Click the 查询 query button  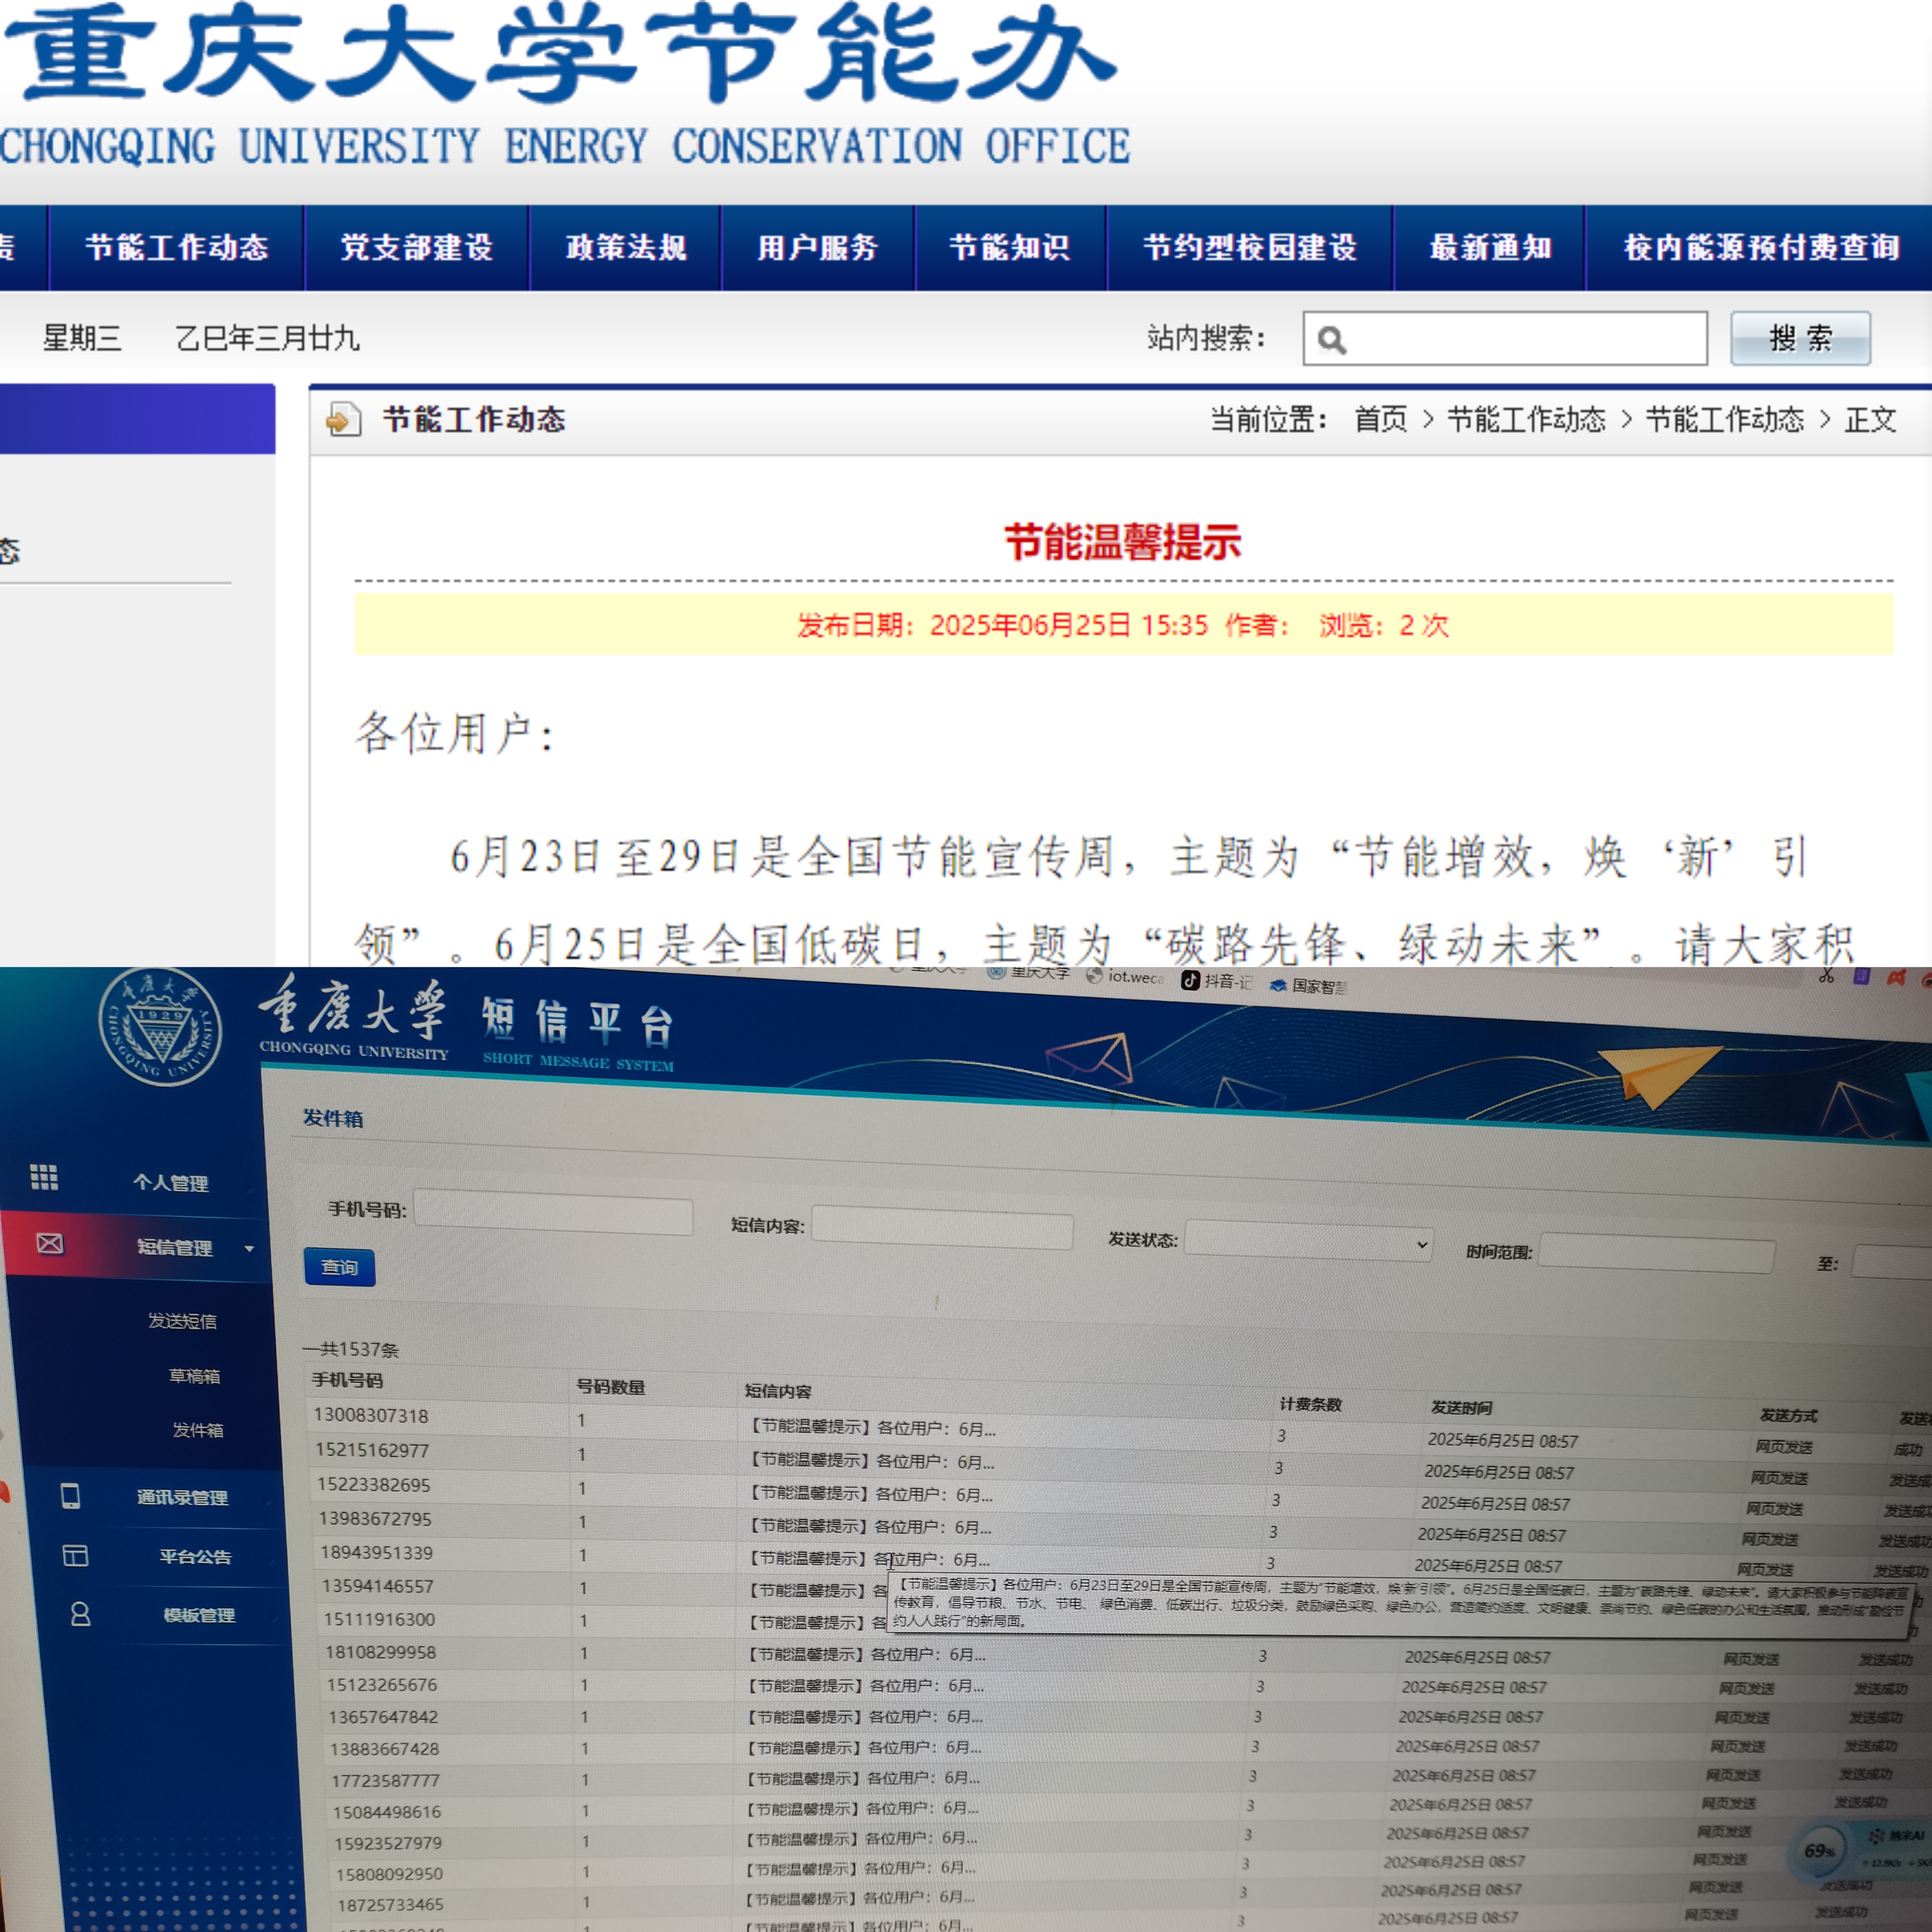[x=340, y=1267]
